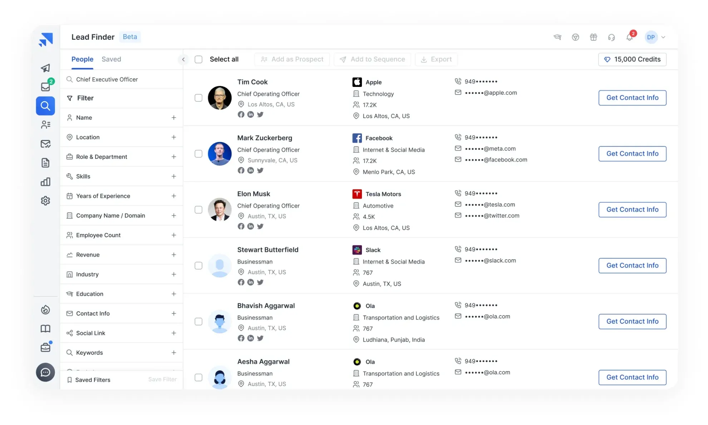Switch to the Saved tab
The height and width of the screenshot is (425, 708).
point(111,59)
